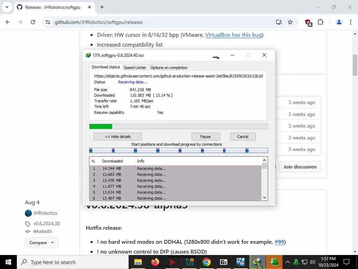Click the Info column header
Viewport: 358px width, 269px height.
coord(196,161)
